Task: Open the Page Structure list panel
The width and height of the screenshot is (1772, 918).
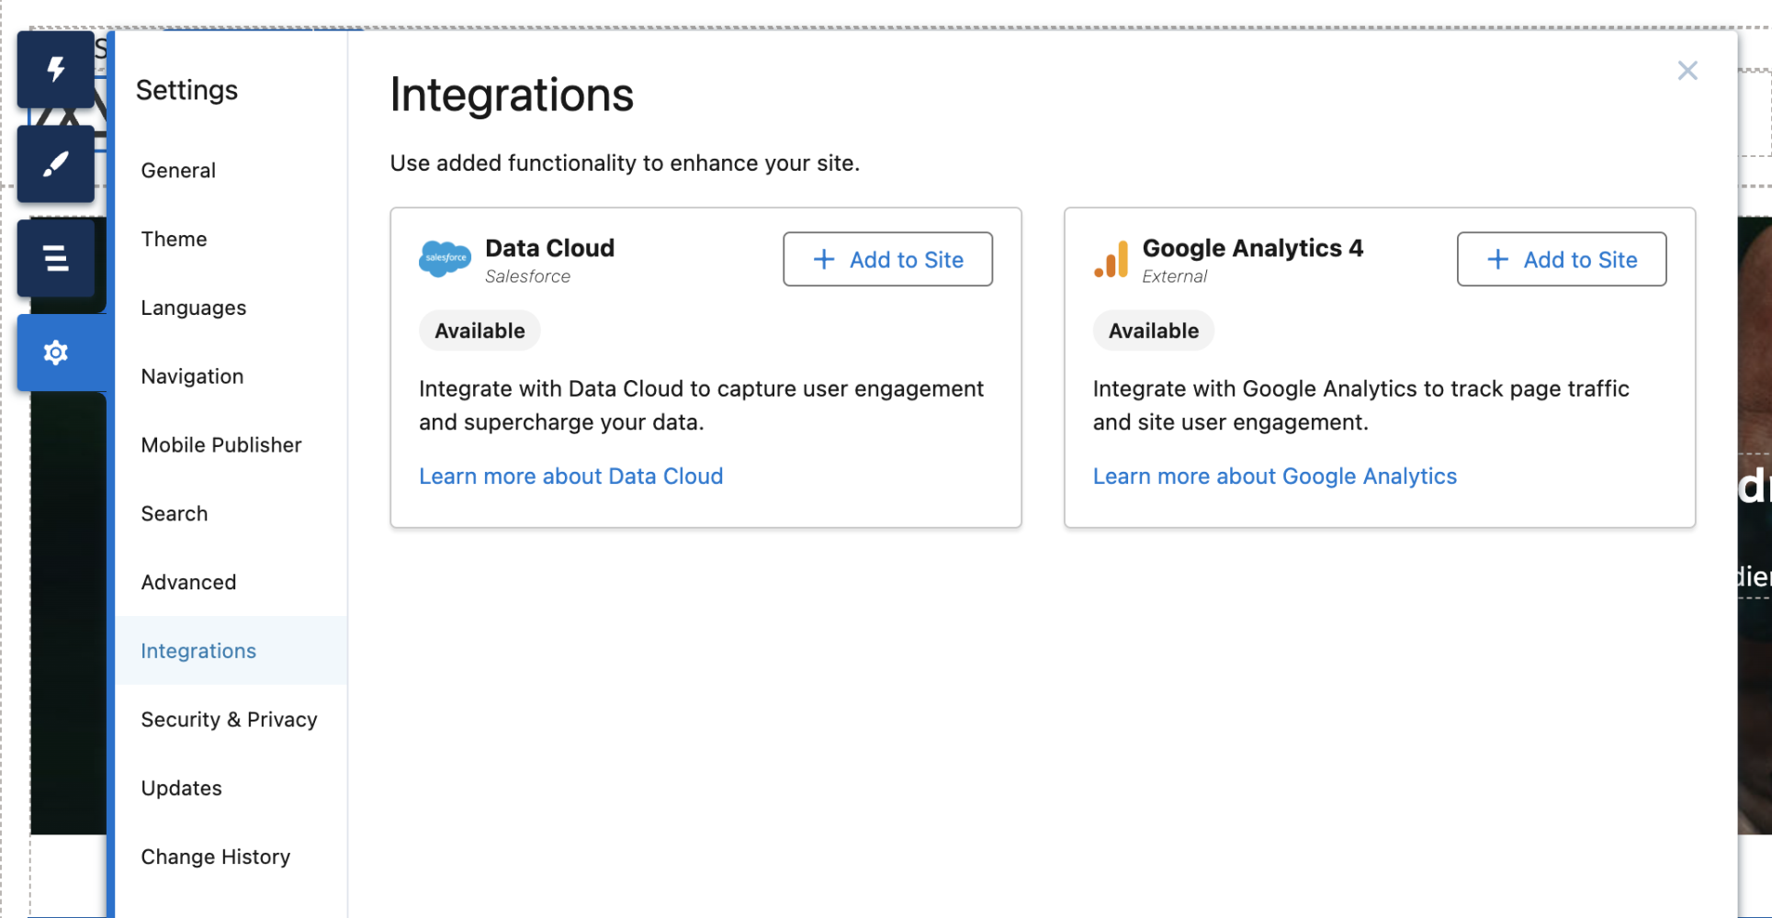Action: 56,258
